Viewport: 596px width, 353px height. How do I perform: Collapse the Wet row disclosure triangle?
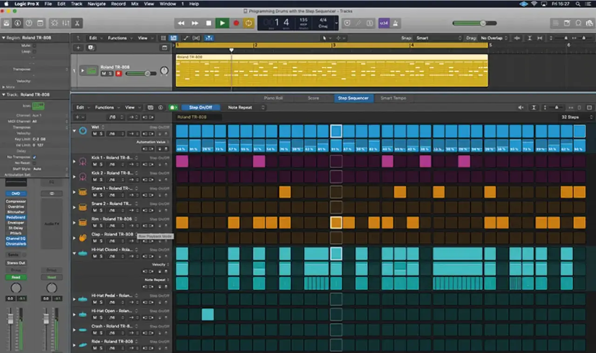click(74, 131)
